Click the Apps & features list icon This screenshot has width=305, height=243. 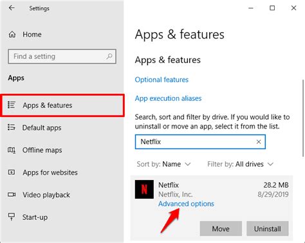(12, 105)
